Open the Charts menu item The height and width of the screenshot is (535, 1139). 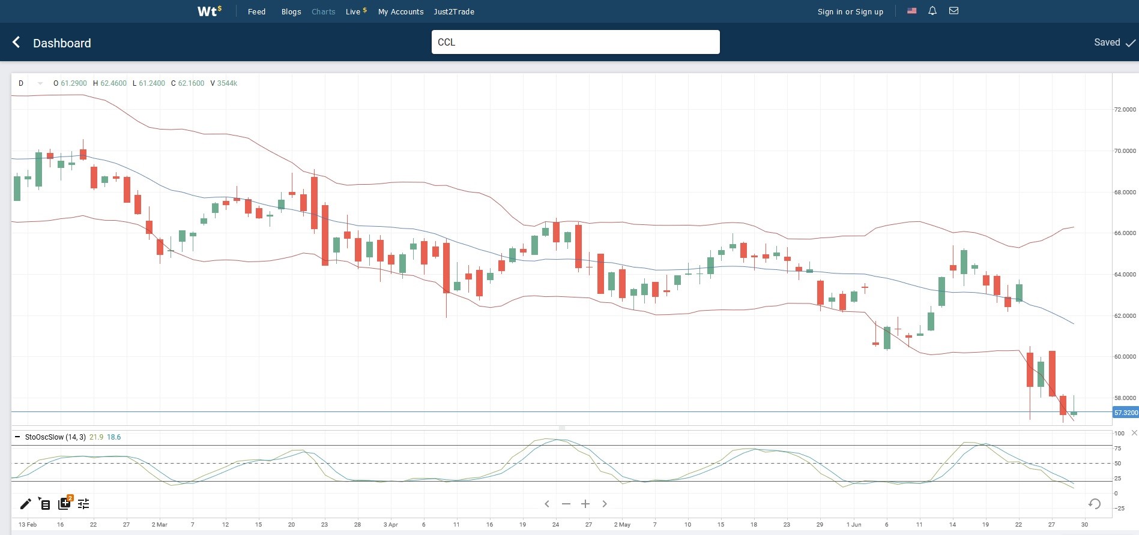323,11
